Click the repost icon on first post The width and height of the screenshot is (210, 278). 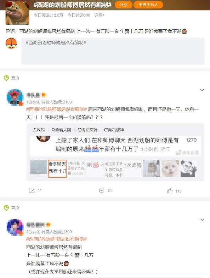pyautogui.click(x=32, y=191)
